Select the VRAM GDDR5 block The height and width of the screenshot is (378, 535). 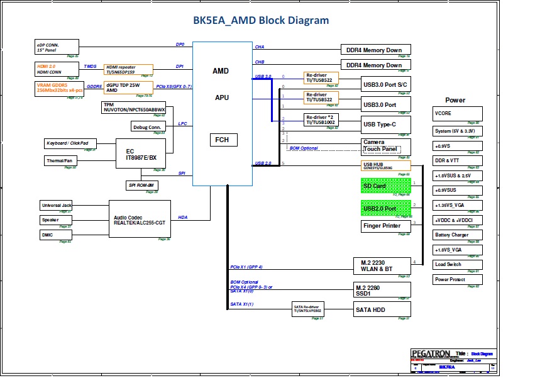(59, 89)
